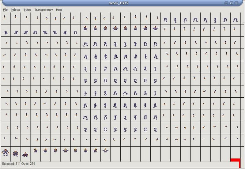245x169 pixels.
Task: Minimize the xcom_1:275 window
Action: pos(226,3)
